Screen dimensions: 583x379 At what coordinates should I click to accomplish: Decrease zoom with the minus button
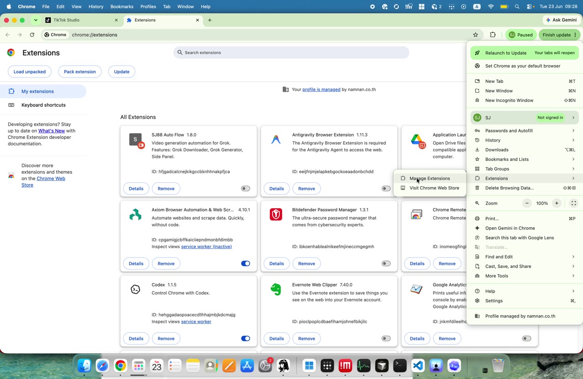pos(527,203)
